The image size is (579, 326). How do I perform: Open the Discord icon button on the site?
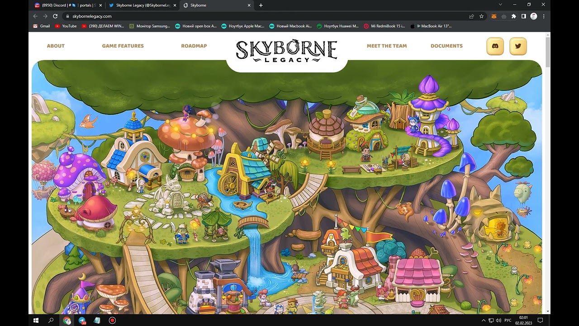coord(495,46)
